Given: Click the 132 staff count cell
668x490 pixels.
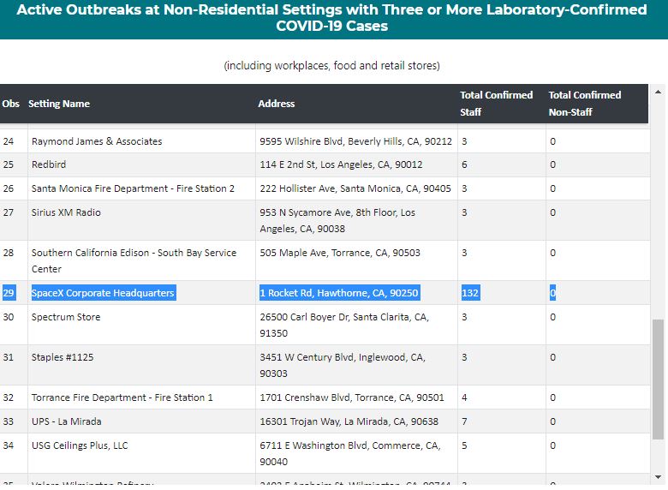Looking at the screenshot, I should (x=470, y=293).
